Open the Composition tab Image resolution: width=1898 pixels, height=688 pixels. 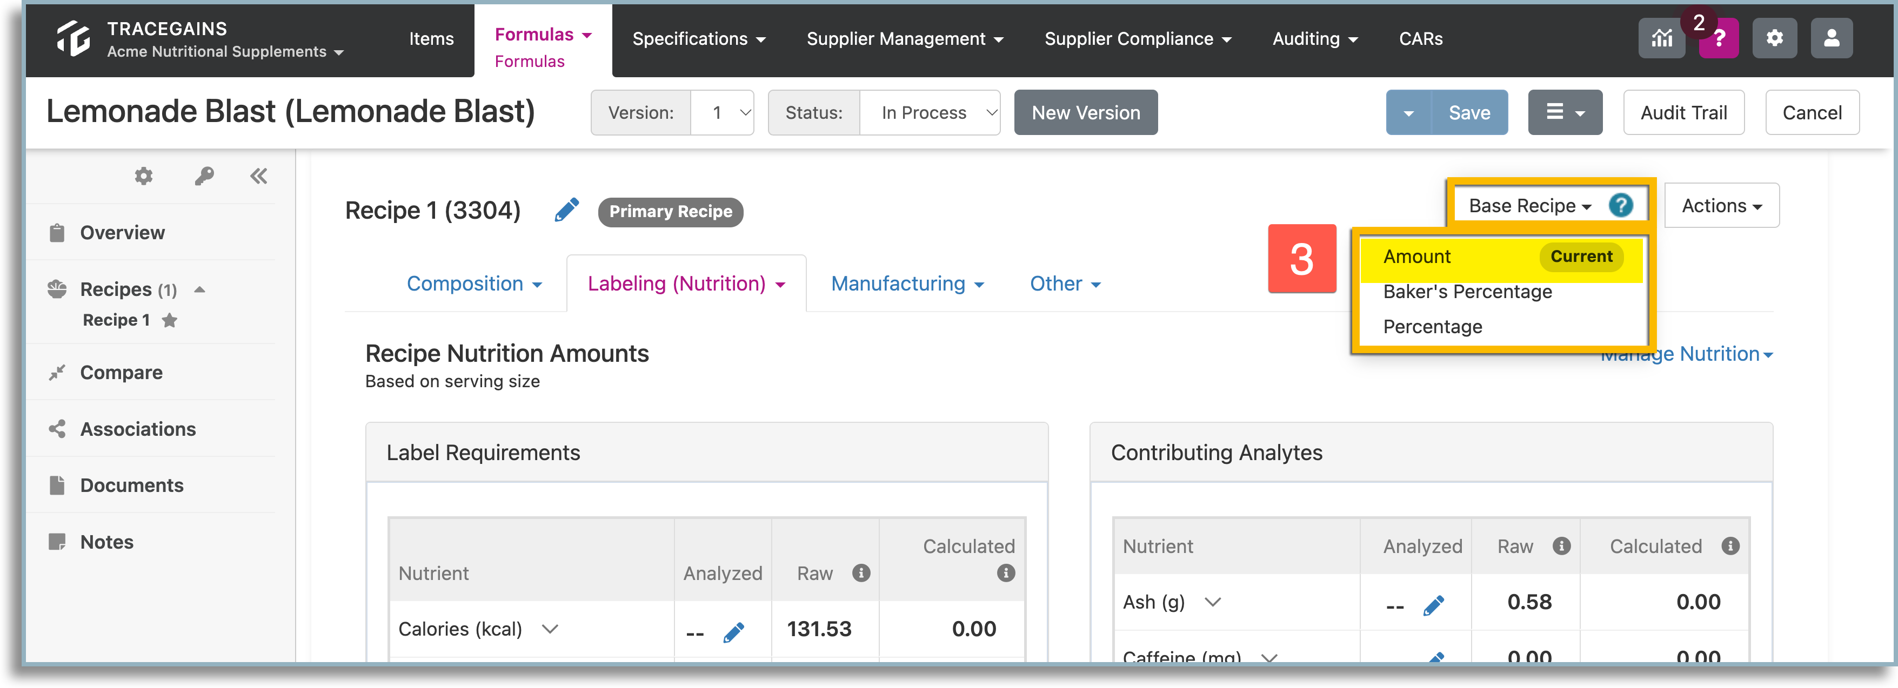[x=474, y=284]
